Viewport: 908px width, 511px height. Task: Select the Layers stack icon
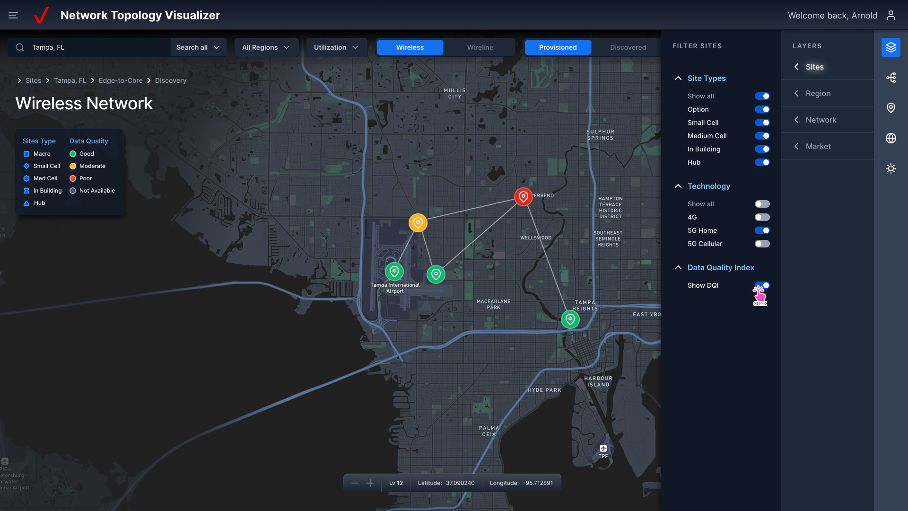891,47
